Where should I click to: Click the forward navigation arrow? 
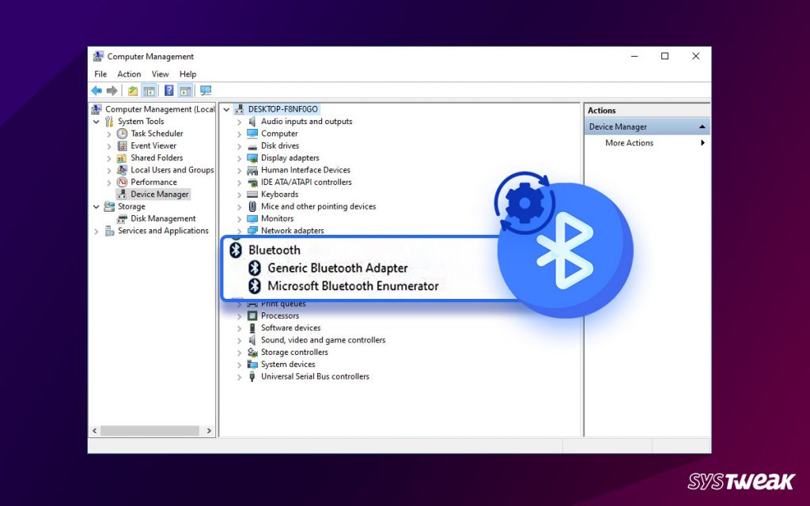[x=112, y=90]
